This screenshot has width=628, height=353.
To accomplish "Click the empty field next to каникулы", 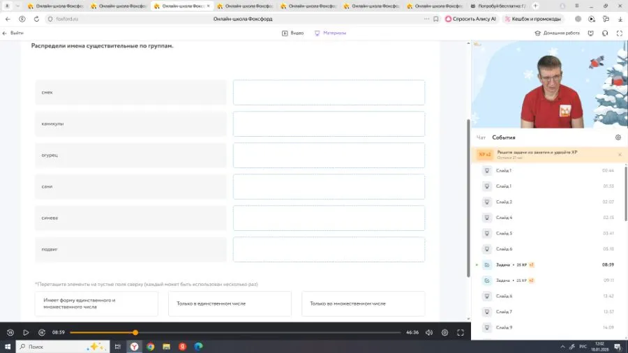I will [x=329, y=123].
